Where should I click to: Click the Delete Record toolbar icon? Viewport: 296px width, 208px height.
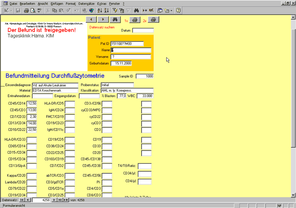point(151,11)
